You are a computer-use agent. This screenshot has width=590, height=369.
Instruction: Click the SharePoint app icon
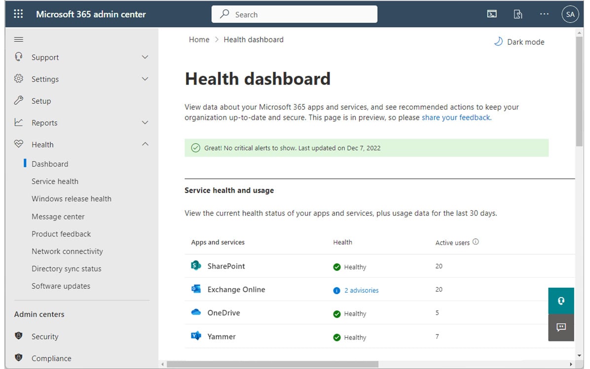(x=196, y=266)
